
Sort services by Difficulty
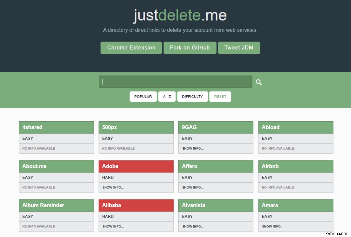point(193,97)
